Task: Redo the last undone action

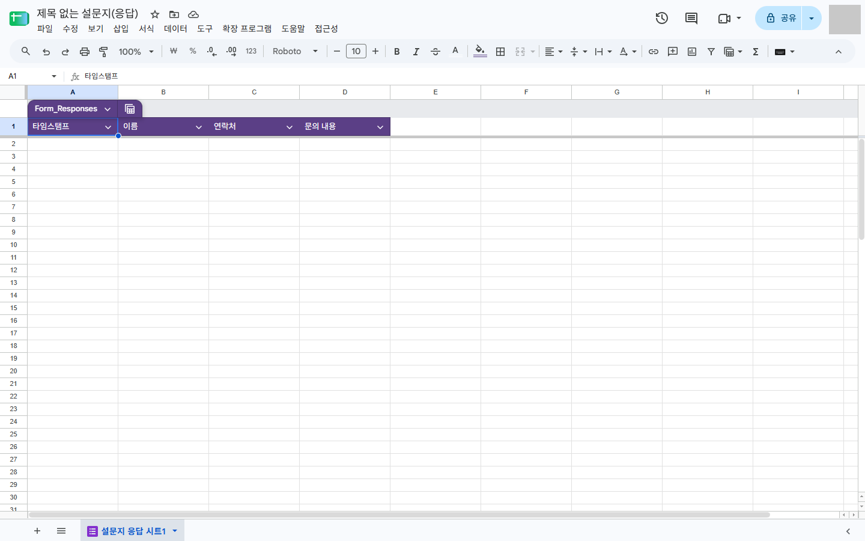Action: [65, 52]
